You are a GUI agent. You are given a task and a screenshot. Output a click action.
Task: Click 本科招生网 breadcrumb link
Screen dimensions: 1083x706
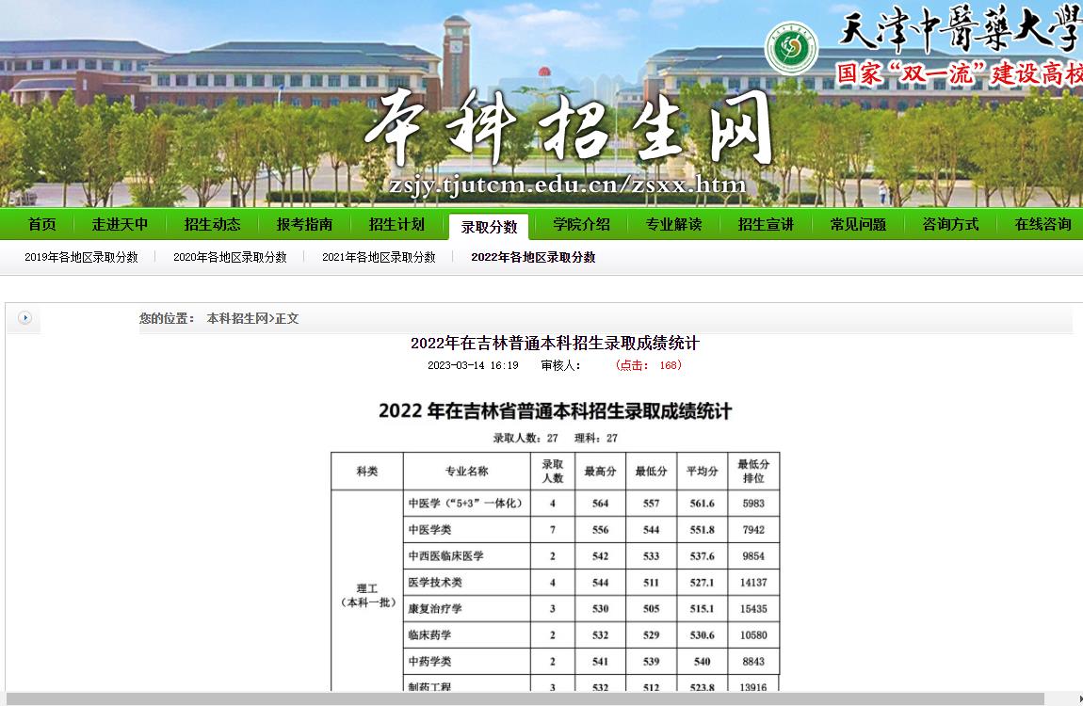[237, 319]
